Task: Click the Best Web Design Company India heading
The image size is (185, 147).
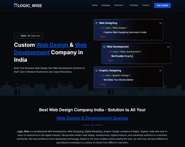Action: 92,110
